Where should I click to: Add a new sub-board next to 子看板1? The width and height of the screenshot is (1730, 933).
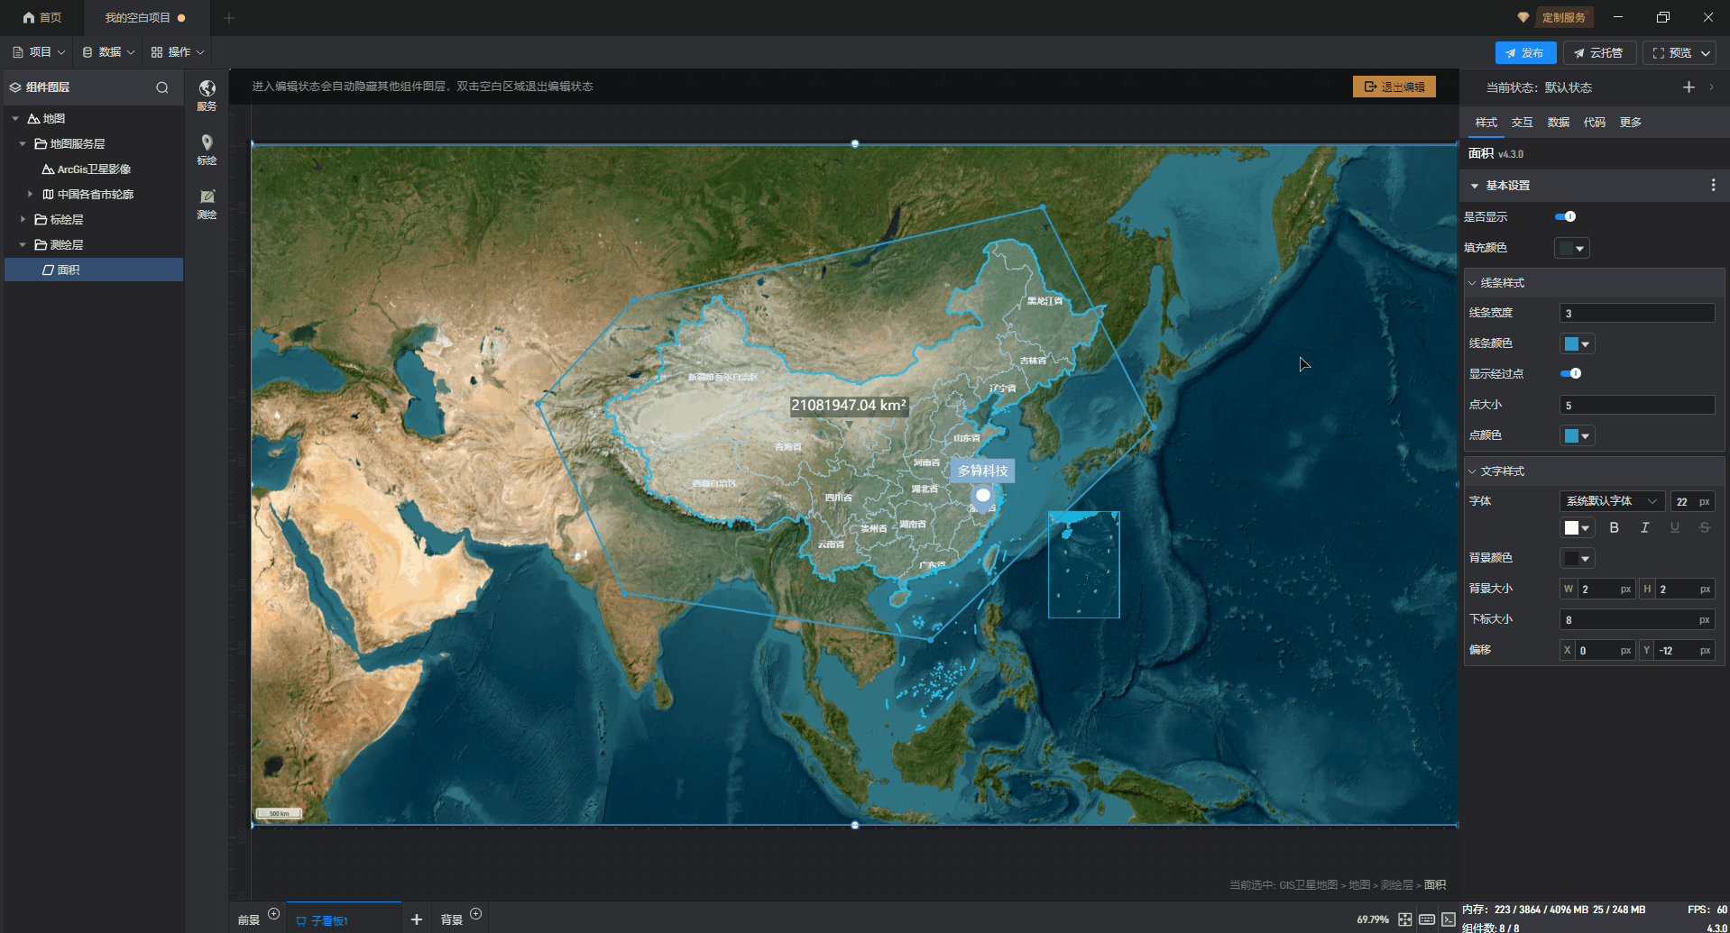pyautogui.click(x=417, y=919)
